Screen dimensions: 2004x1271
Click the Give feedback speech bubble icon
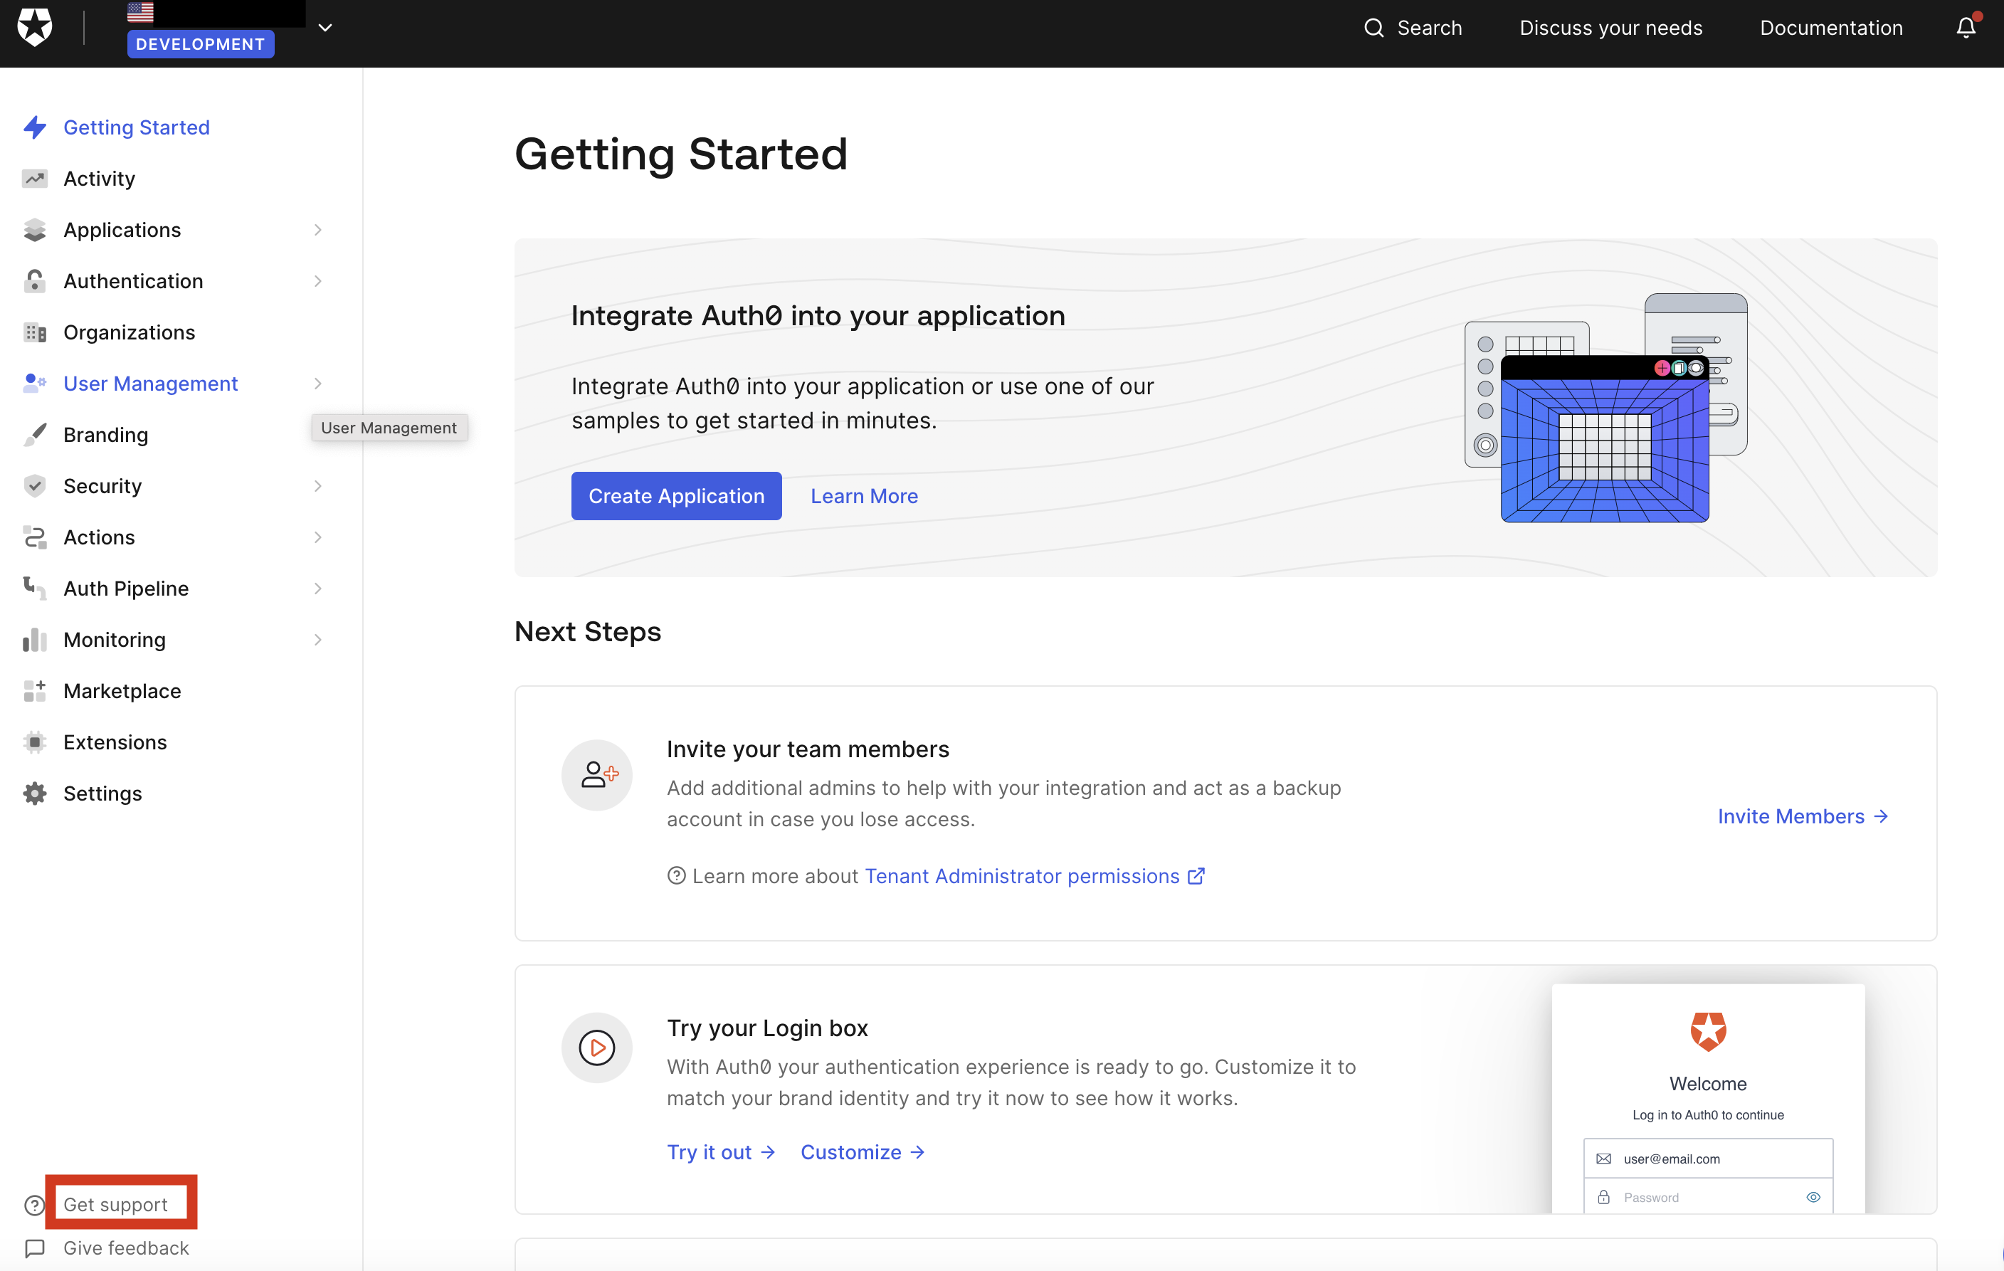pos(35,1248)
